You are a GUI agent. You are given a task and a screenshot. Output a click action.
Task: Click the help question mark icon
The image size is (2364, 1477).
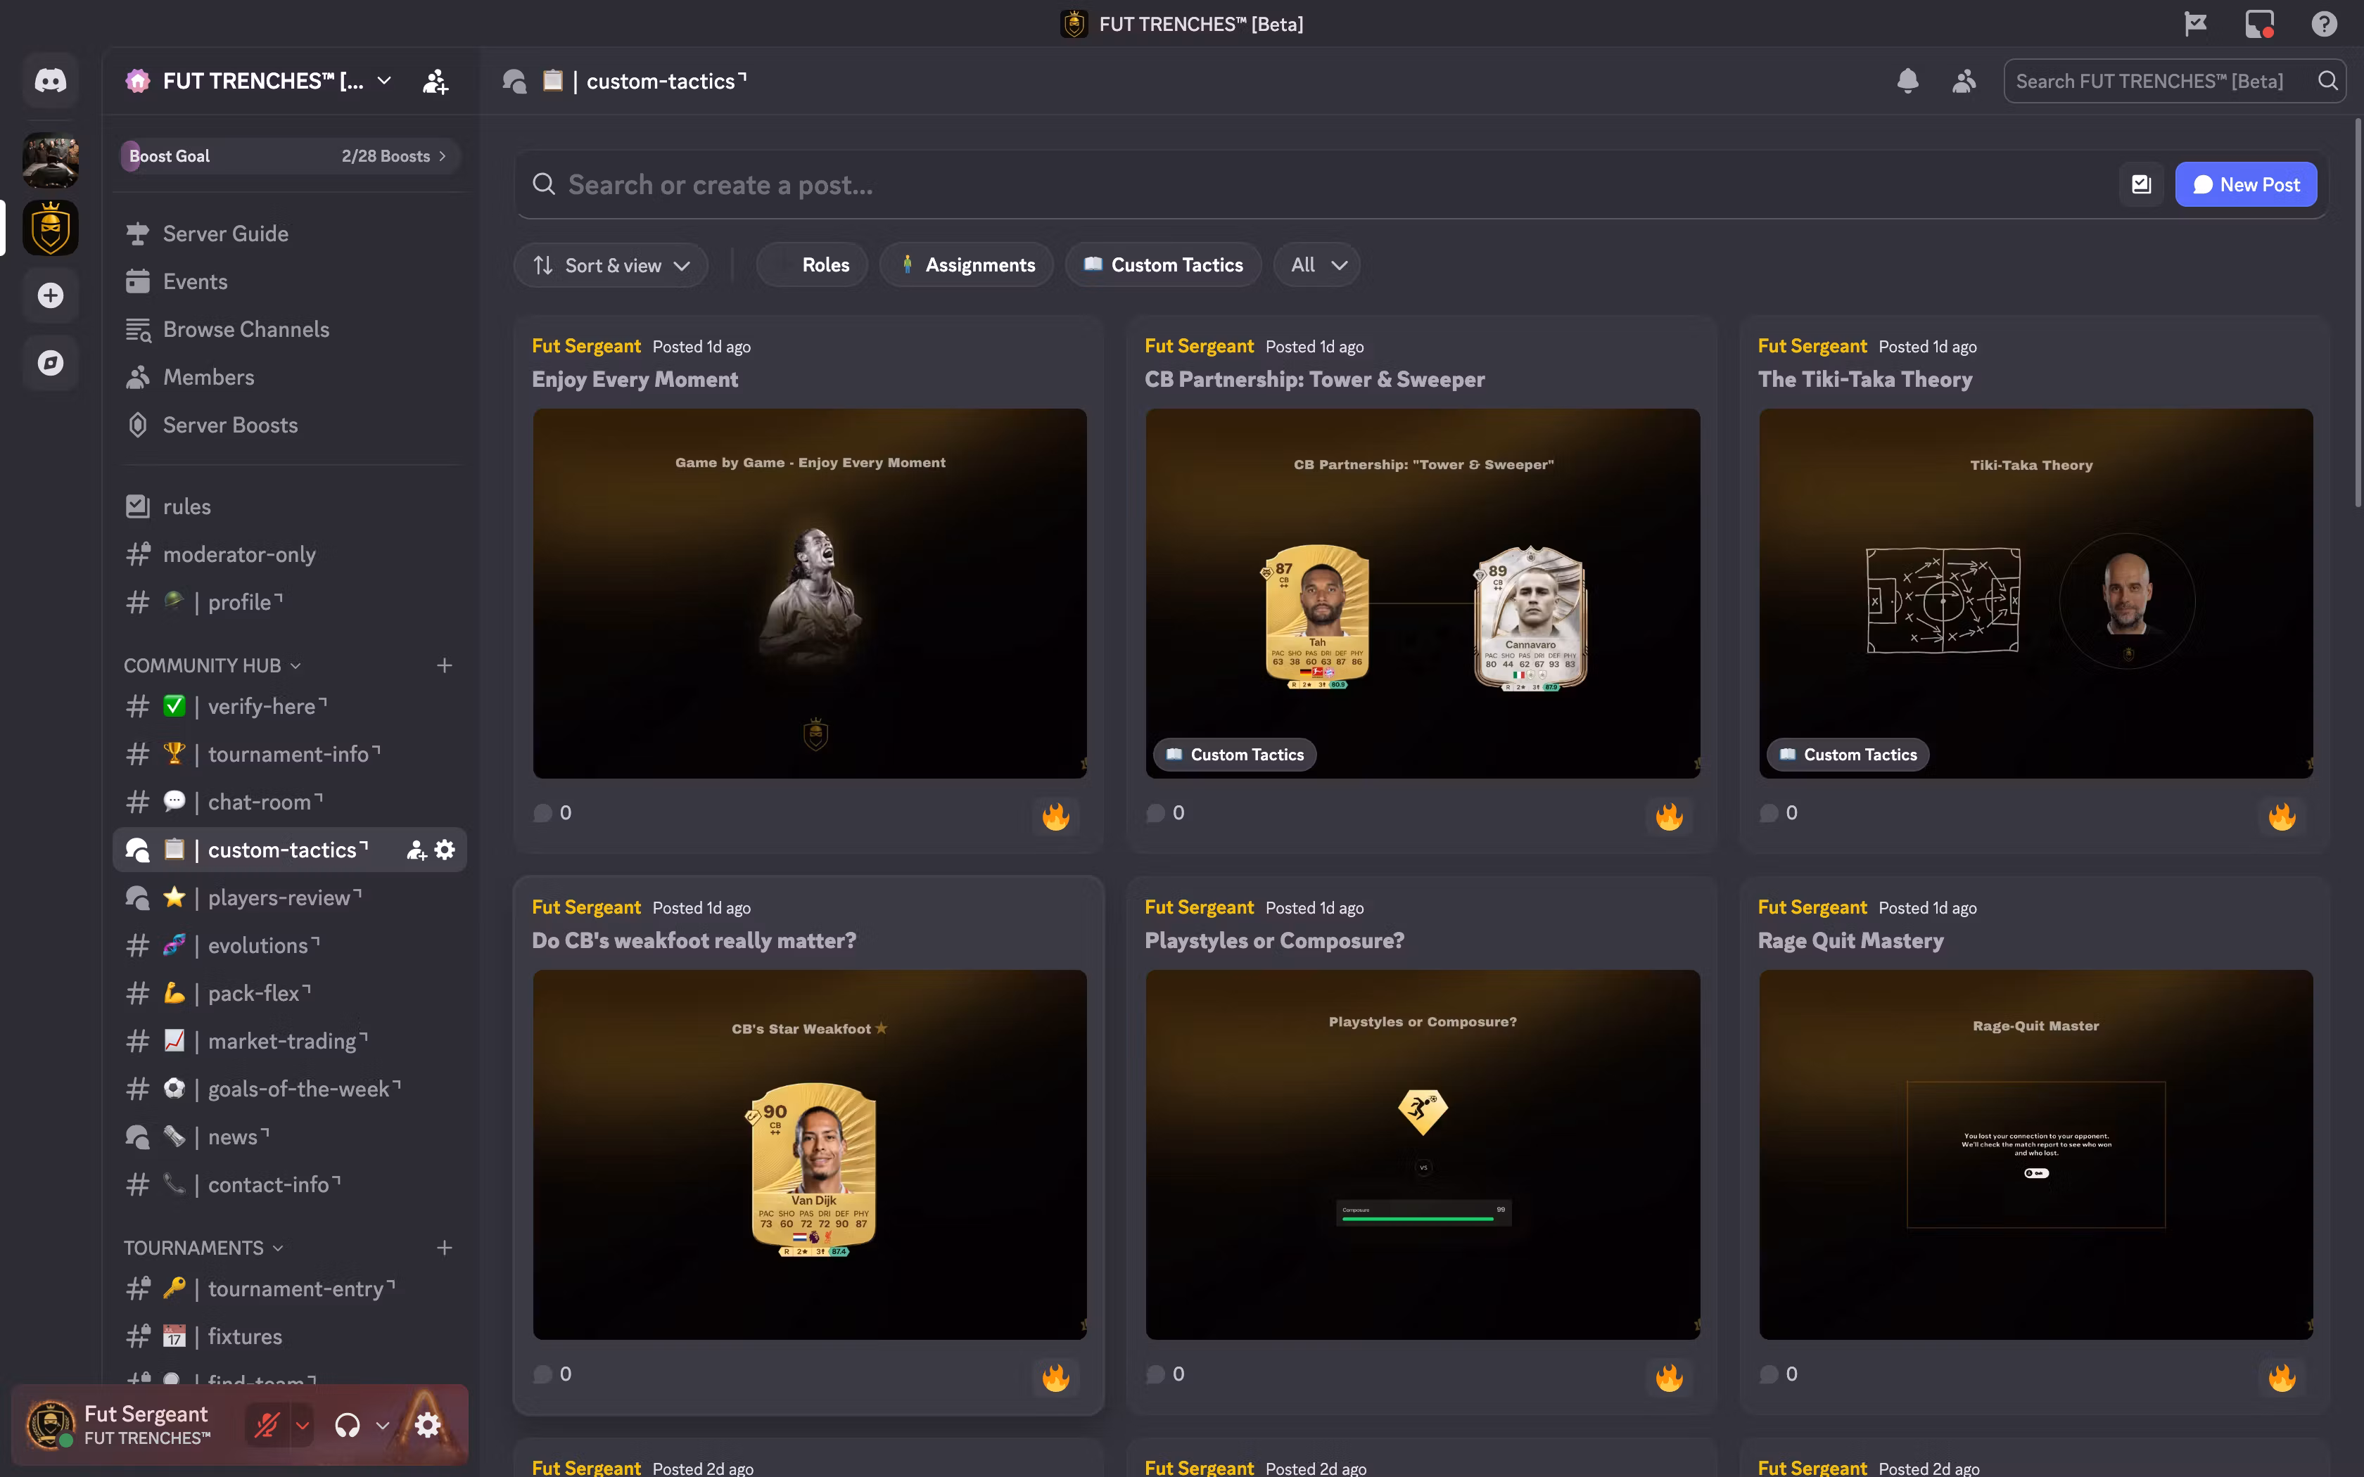2324,23
